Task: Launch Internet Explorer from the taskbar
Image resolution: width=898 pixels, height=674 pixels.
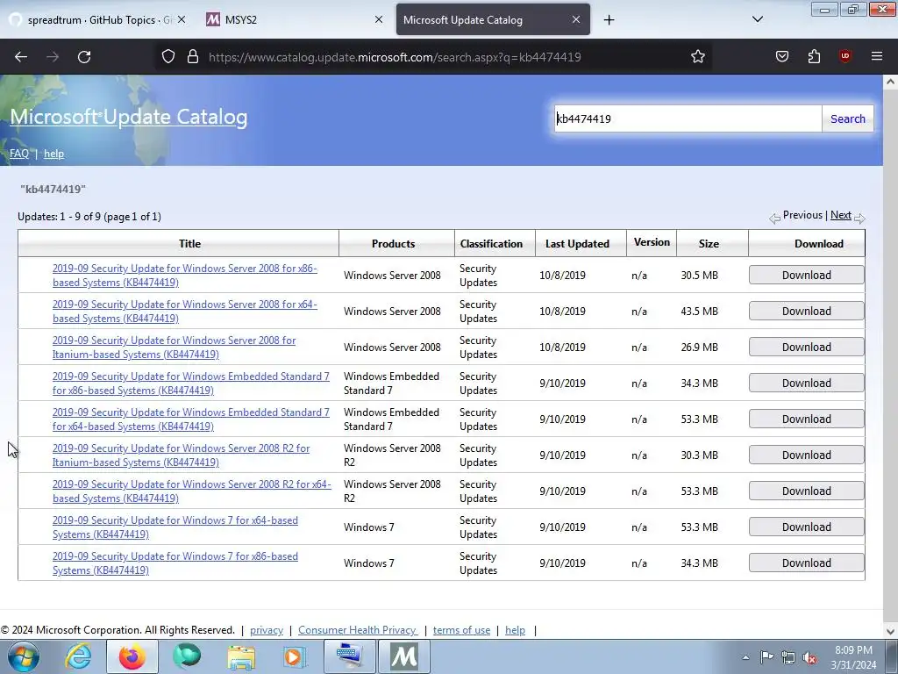Action: tap(78, 656)
